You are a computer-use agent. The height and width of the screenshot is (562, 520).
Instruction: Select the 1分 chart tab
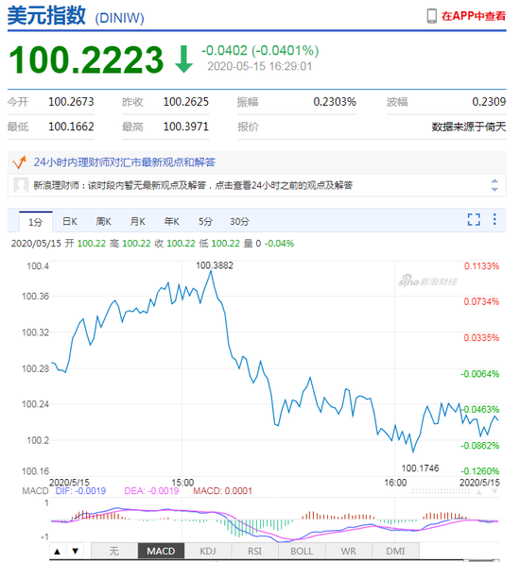click(x=36, y=222)
